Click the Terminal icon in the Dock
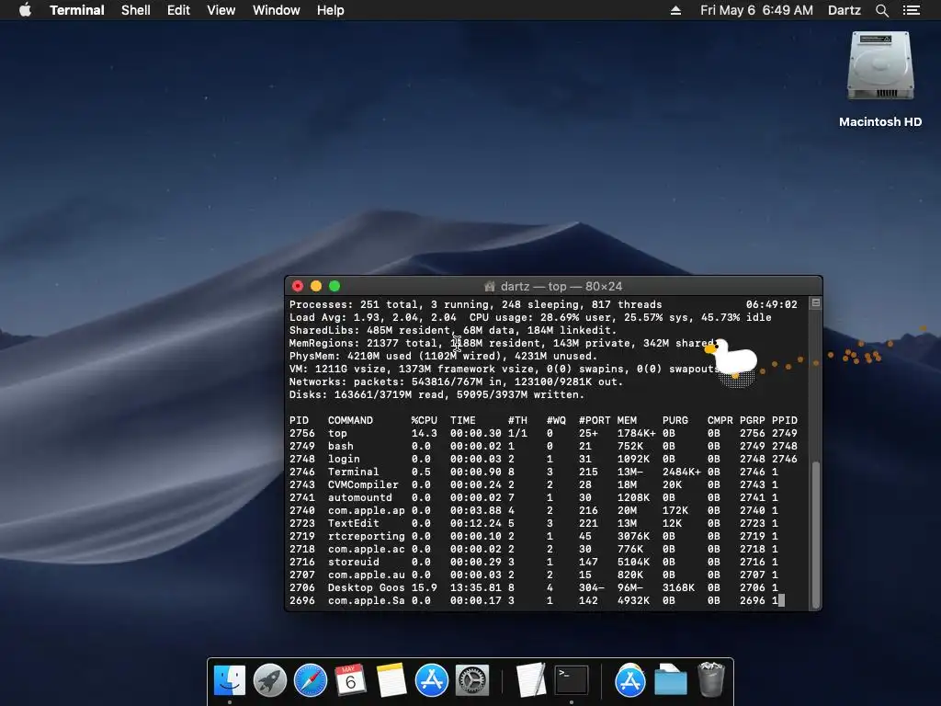The image size is (941, 706). tap(572, 681)
